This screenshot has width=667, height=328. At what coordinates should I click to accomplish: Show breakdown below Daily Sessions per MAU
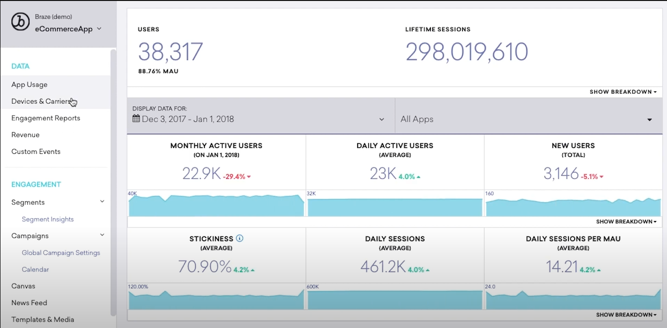pos(626,314)
